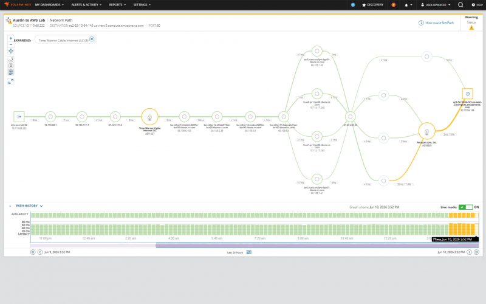Center the map with the pan arrows icon

(11, 51)
